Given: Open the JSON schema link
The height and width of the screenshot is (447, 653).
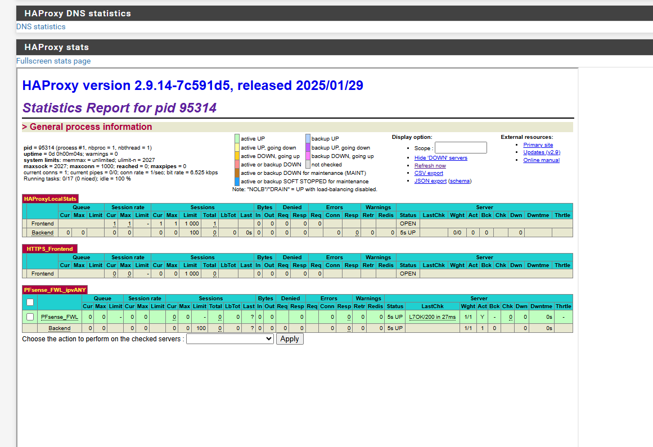Looking at the screenshot, I should click(x=460, y=181).
